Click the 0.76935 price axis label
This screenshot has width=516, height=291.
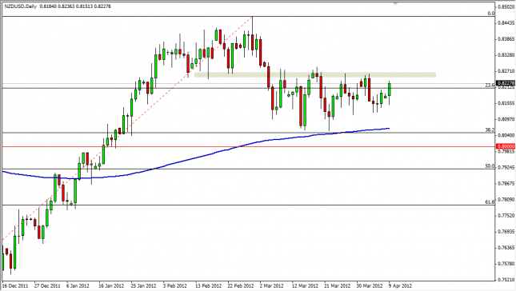pyautogui.click(x=506, y=232)
